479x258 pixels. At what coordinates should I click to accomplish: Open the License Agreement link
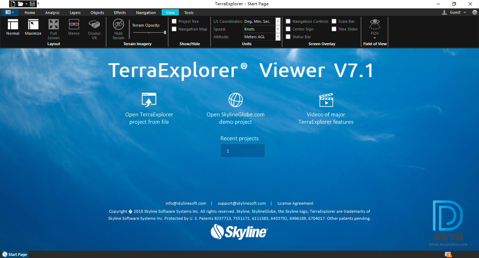click(295, 203)
